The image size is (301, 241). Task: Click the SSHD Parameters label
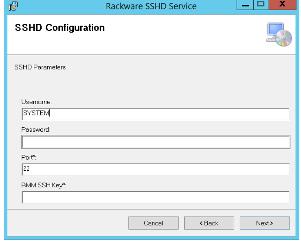[40, 67]
